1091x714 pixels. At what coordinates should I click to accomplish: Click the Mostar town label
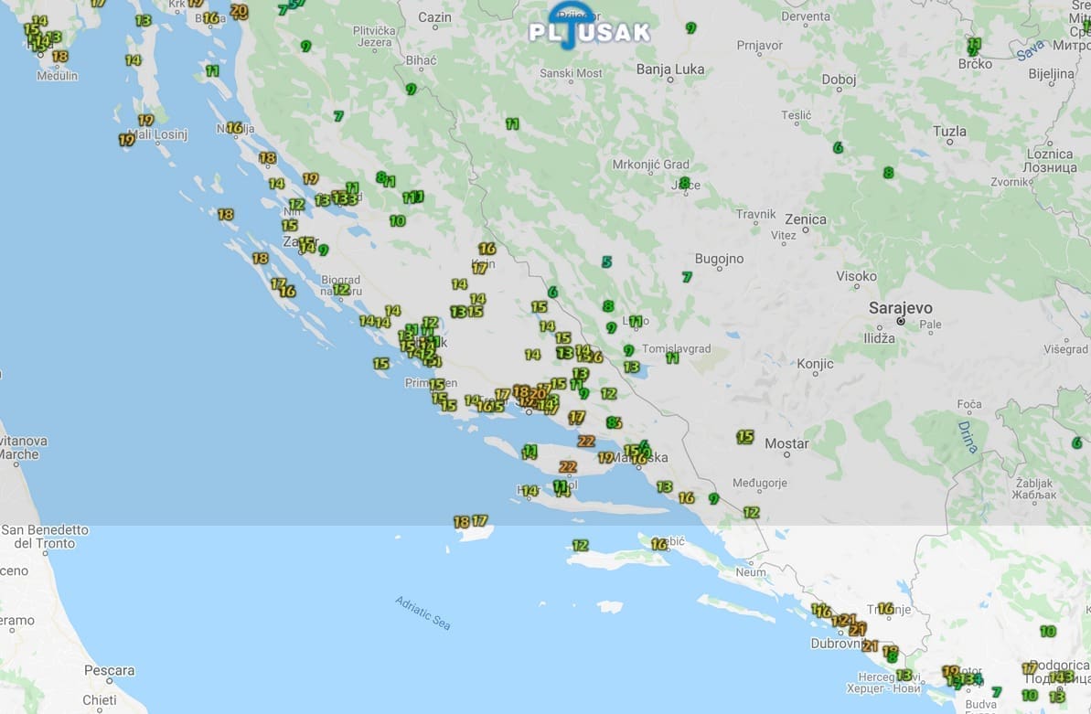(x=786, y=444)
